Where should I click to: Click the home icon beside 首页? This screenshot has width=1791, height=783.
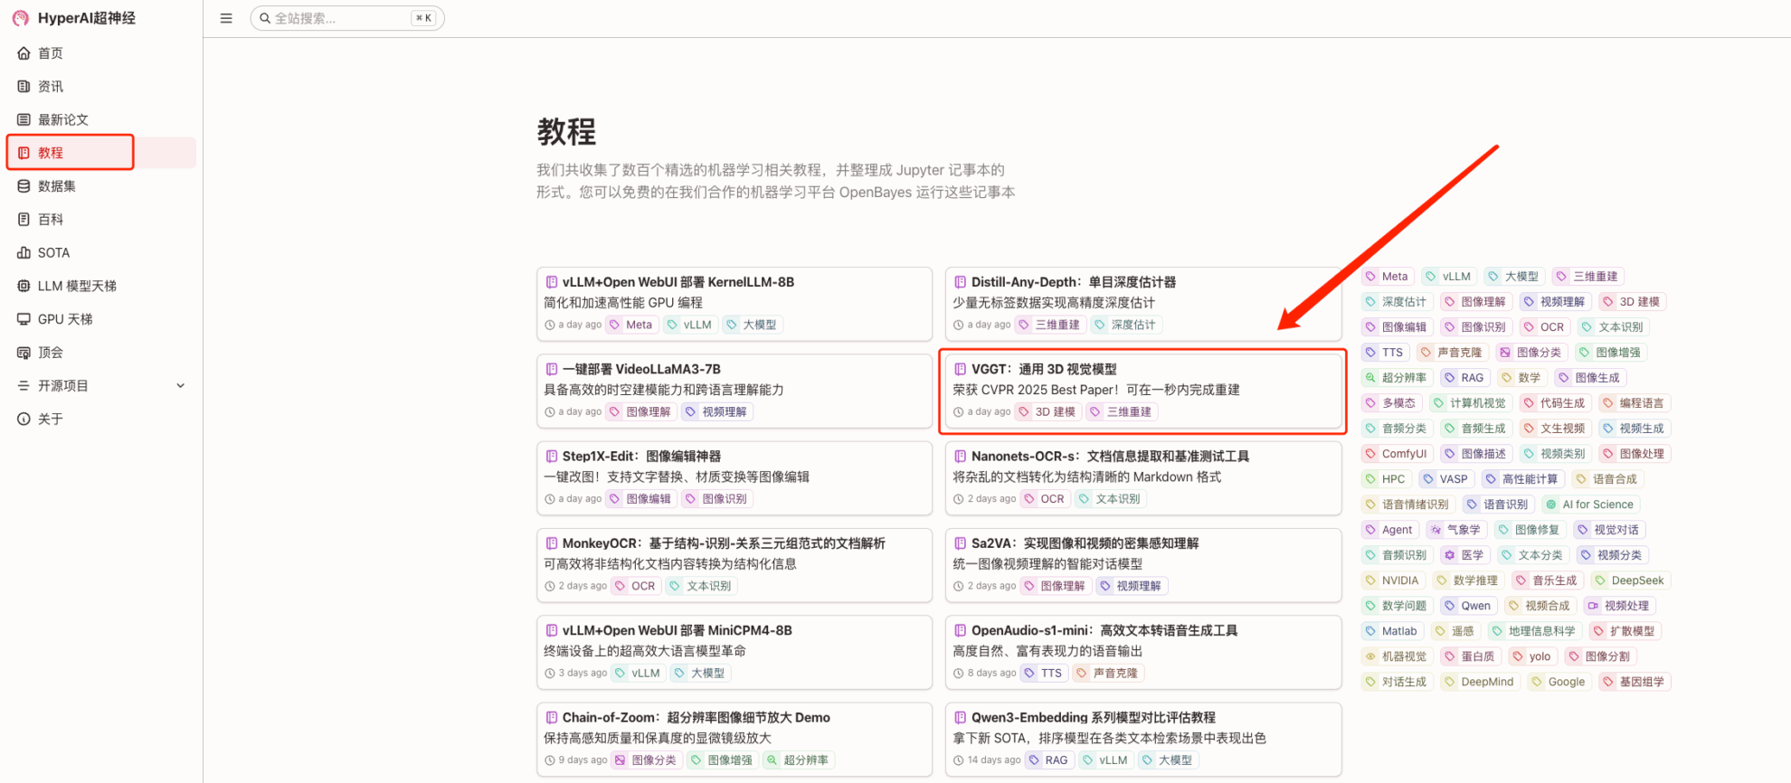pos(24,53)
